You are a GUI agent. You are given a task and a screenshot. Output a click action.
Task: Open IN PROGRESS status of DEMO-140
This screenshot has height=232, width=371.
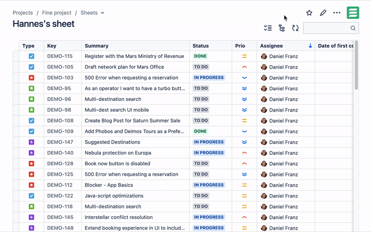click(x=209, y=153)
